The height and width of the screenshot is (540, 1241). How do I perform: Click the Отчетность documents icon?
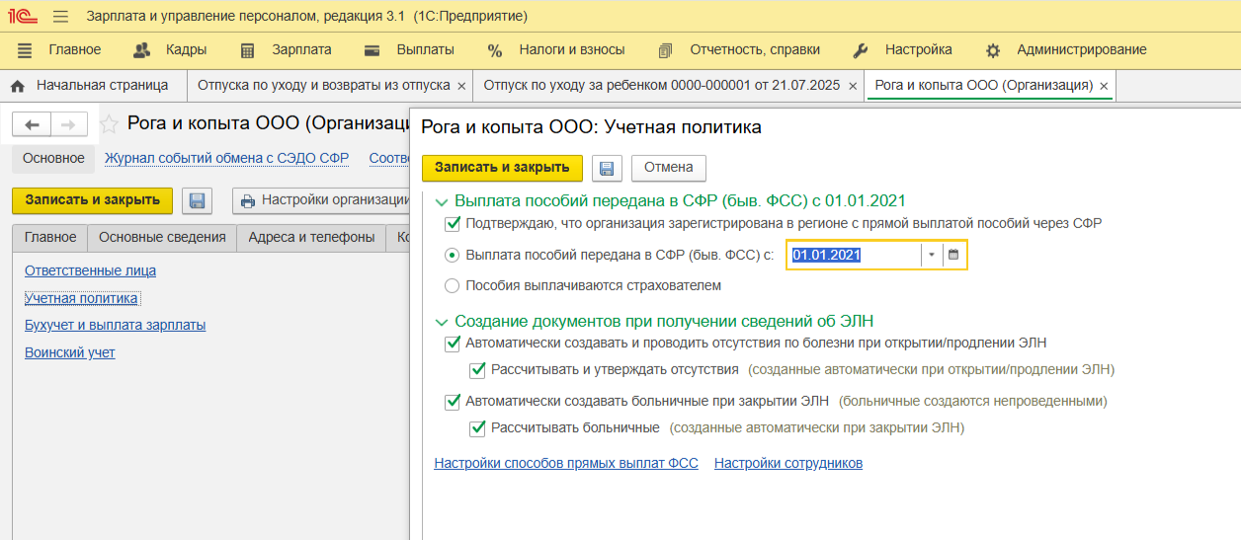(x=665, y=50)
